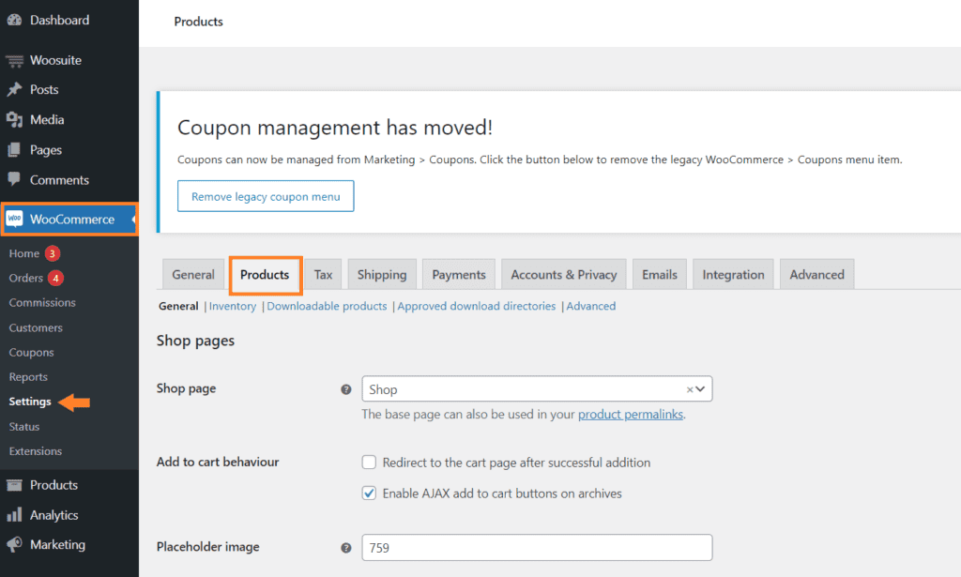The image size is (961, 577).
Task: Click the Coupon management has moved heading
Action: pos(335,128)
